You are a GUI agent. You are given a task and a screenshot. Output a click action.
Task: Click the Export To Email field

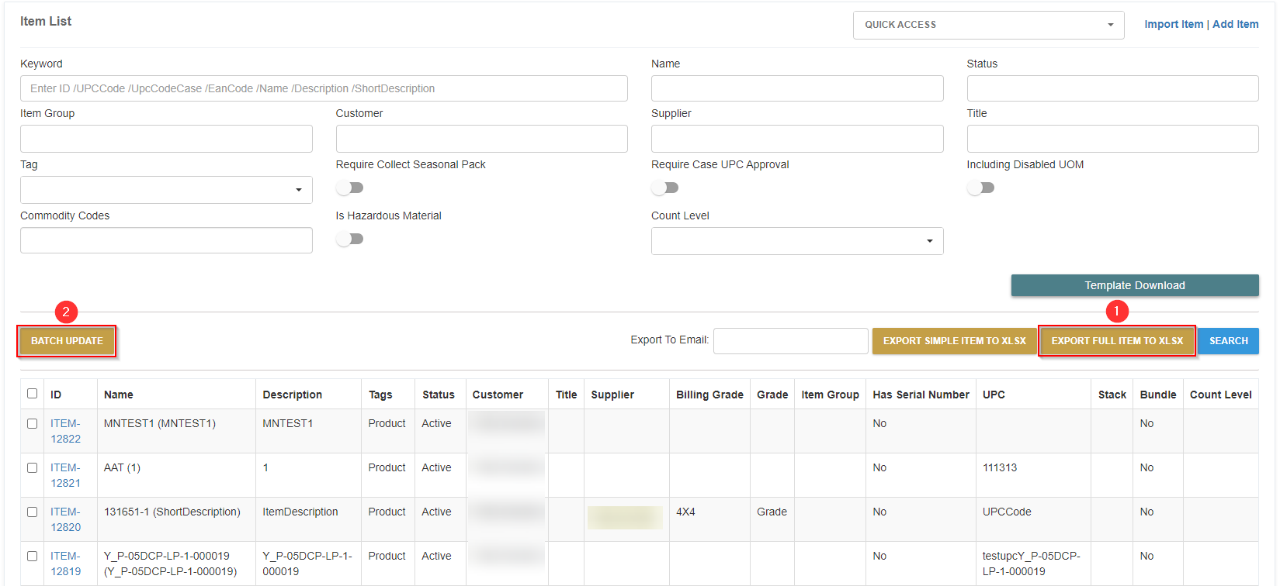click(790, 341)
